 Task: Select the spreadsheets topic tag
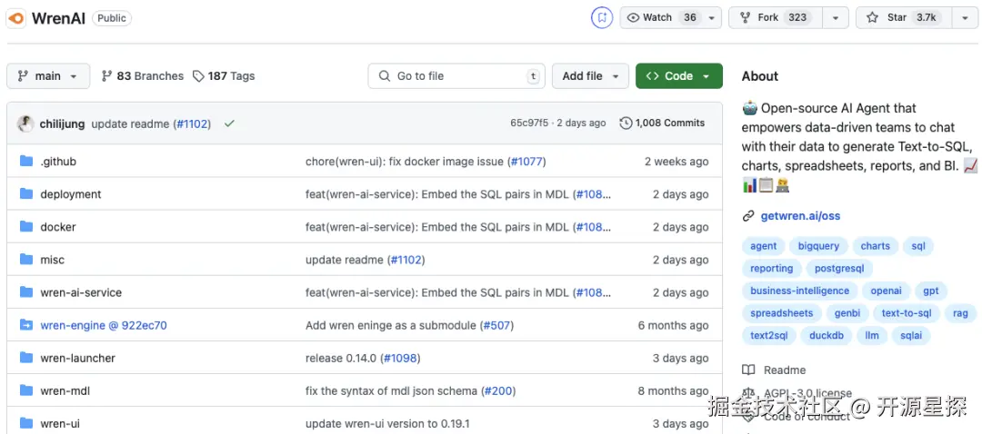click(782, 313)
